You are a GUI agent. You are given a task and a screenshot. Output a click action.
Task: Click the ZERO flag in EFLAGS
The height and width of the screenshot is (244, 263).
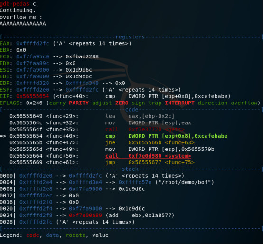pyautogui.click(x=122, y=103)
